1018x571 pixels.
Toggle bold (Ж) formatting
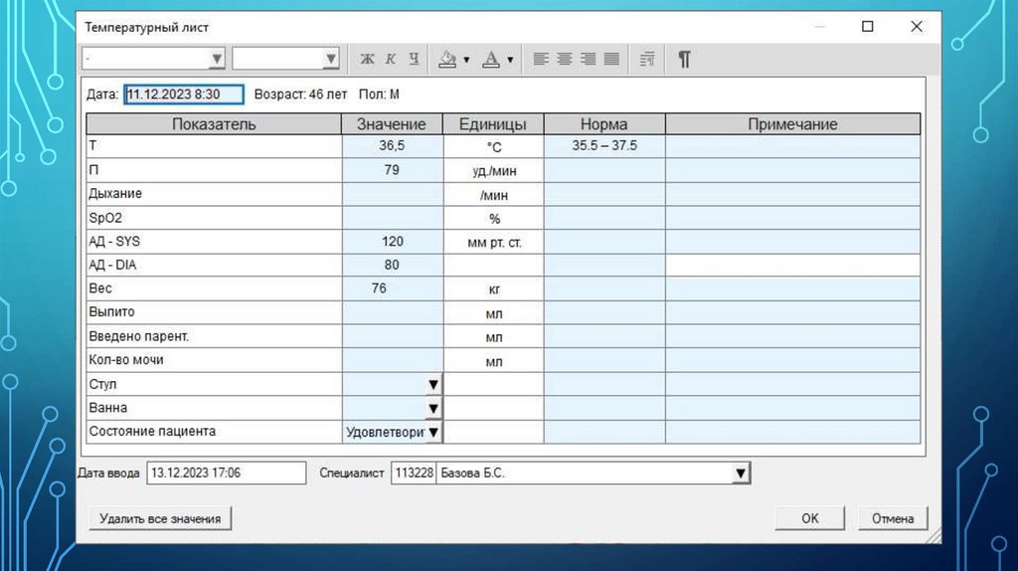(x=367, y=60)
